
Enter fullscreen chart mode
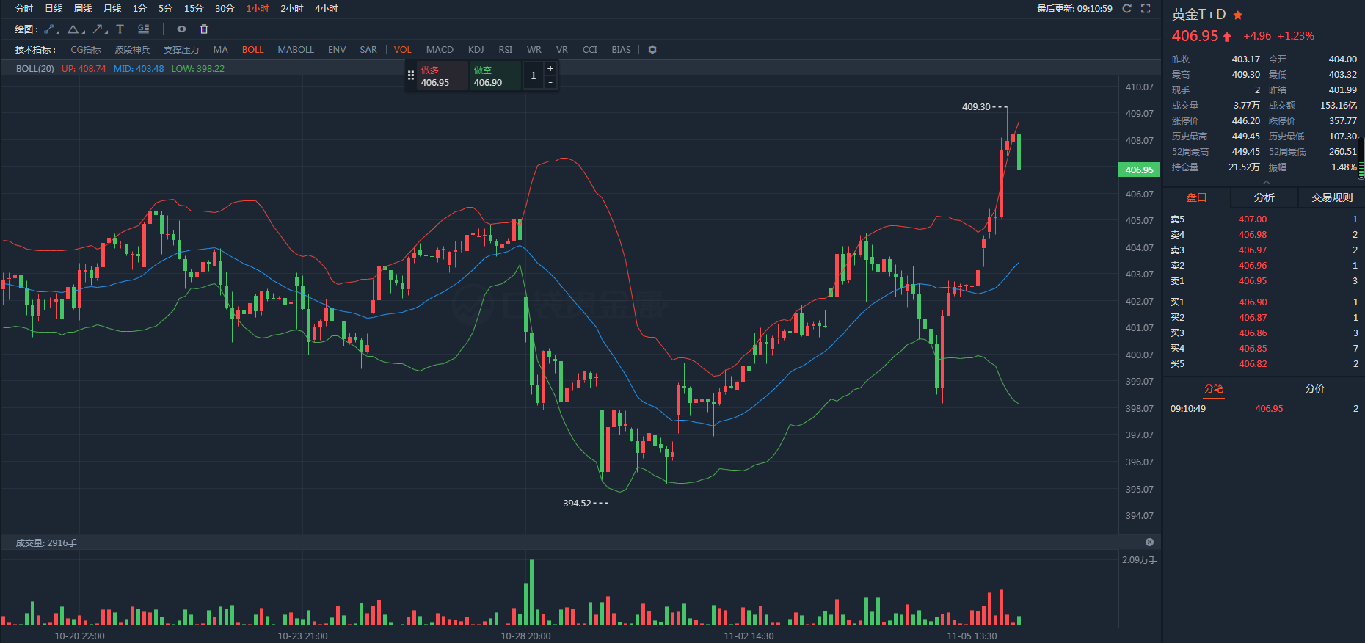pyautogui.click(x=1146, y=9)
